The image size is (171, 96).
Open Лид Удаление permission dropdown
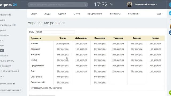pyautogui.click(x=118, y=60)
